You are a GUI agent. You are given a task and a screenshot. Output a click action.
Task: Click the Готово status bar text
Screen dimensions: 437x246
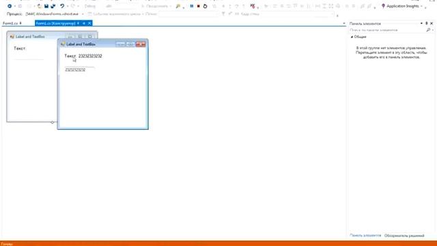click(7, 244)
